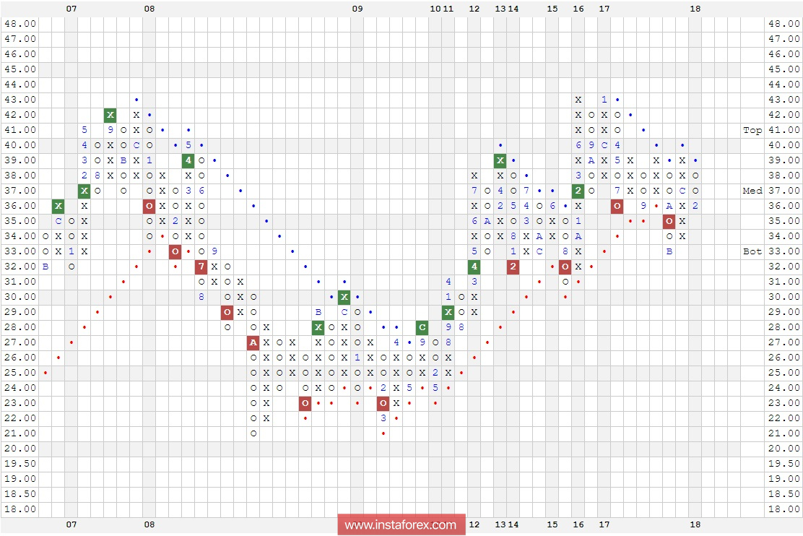This screenshot has height=536, width=803.
Task: Select the 18.00 price on left axis
Action: [20, 509]
